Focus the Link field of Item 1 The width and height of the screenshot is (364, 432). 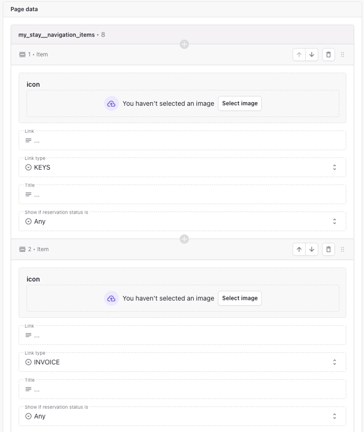pos(183,141)
